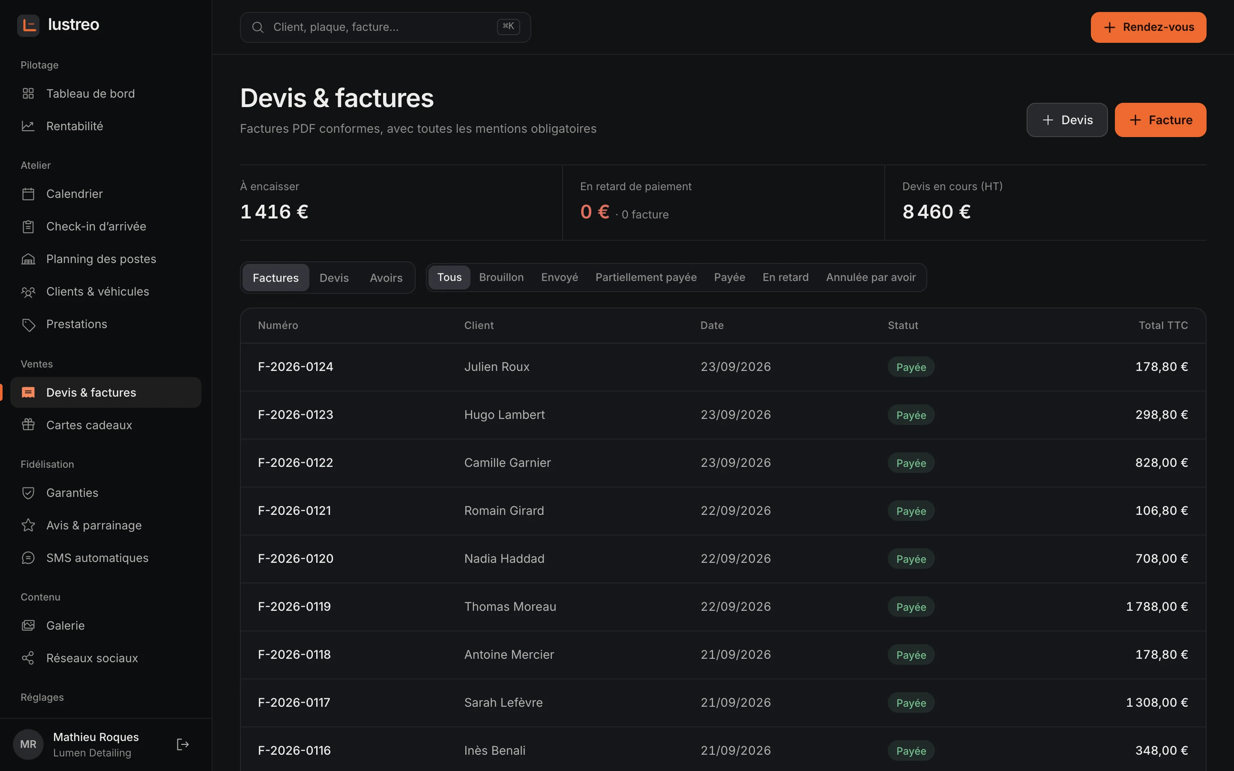1234x771 pixels.
Task: Click the Galerie image icon
Action: [28, 625]
